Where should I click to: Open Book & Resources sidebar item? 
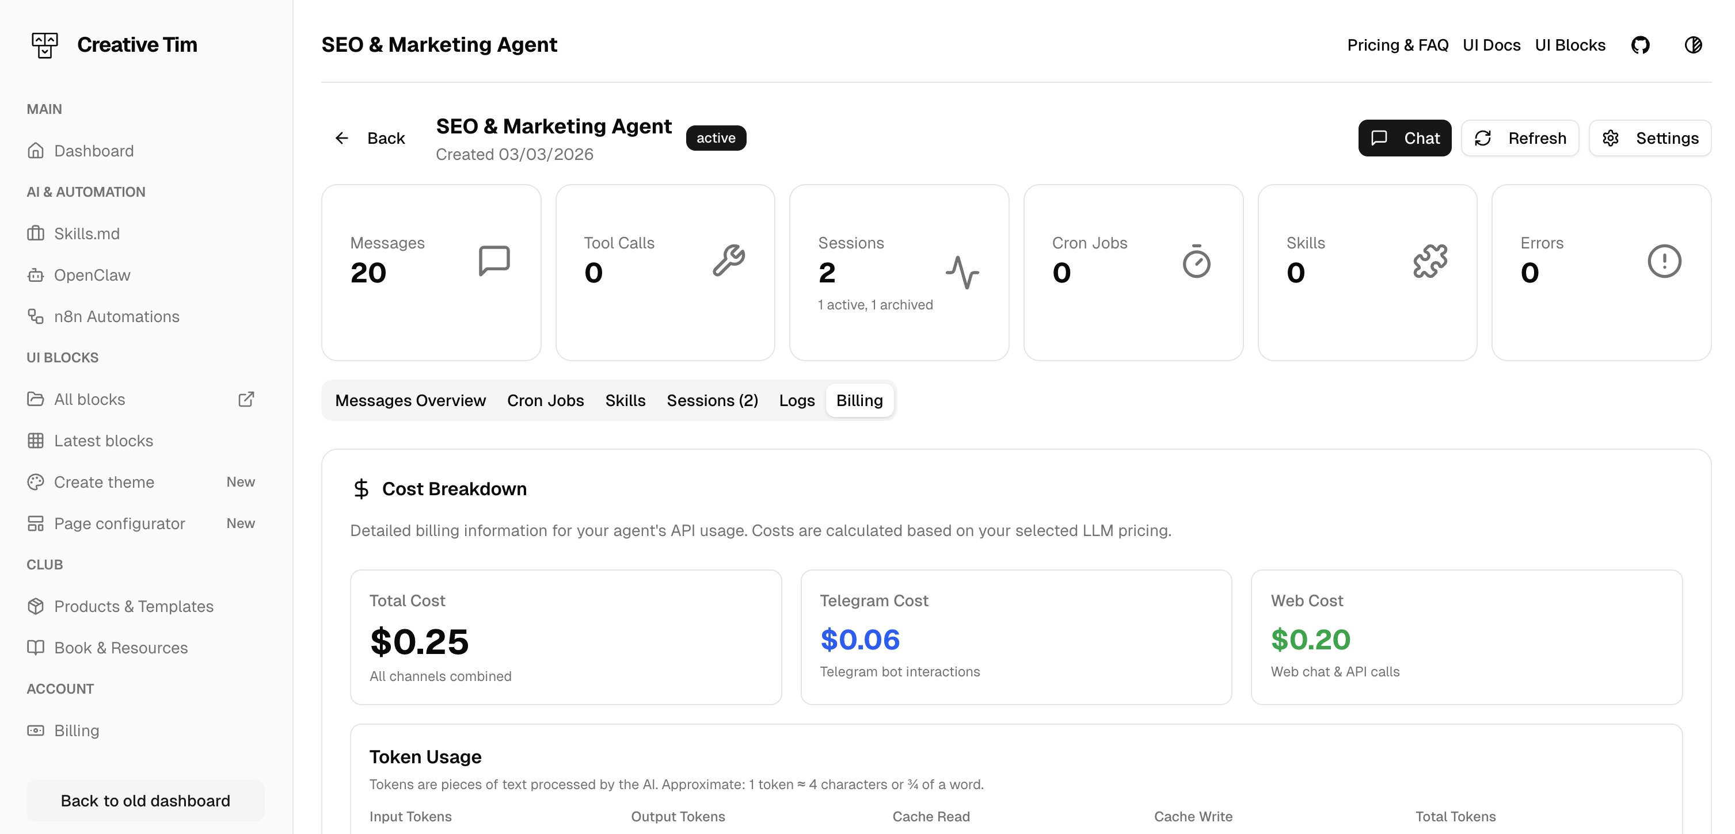tap(146, 648)
